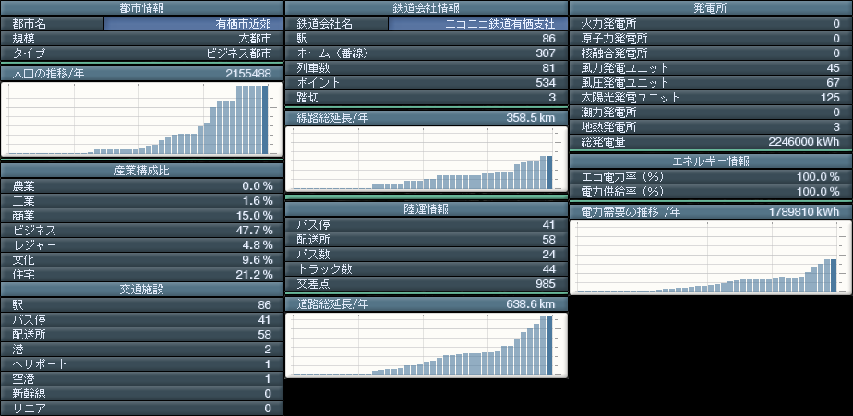Click the 太陽光発電ユニット row
Screen dimensions: 853x416
[x=710, y=98]
